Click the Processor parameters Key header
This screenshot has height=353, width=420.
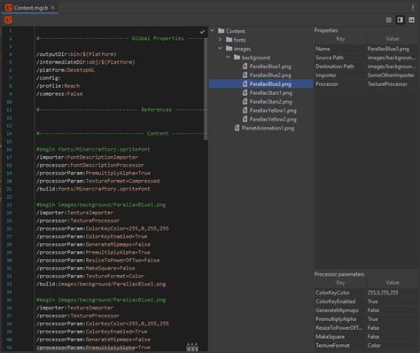(x=340, y=283)
